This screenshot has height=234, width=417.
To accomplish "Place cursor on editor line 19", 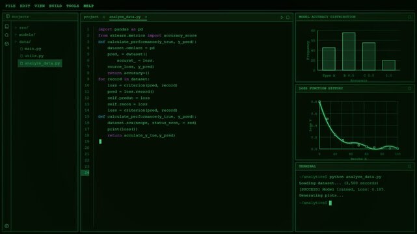I will (100, 142).
